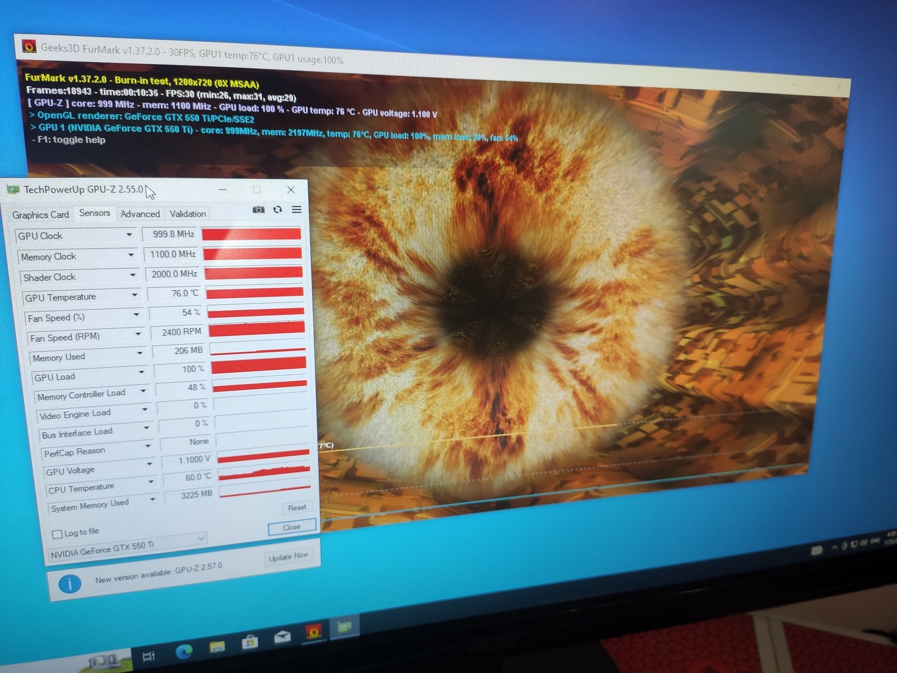Open the touch keyboard tray icon
The width and height of the screenshot is (897, 673).
[x=817, y=550]
